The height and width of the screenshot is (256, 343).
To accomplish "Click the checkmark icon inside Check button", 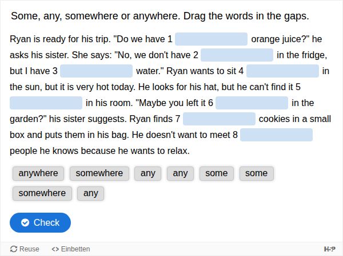I will tap(25, 223).
